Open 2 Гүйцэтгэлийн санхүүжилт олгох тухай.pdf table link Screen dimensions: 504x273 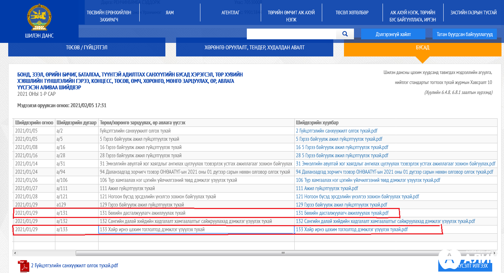pyautogui.click(x=337, y=131)
